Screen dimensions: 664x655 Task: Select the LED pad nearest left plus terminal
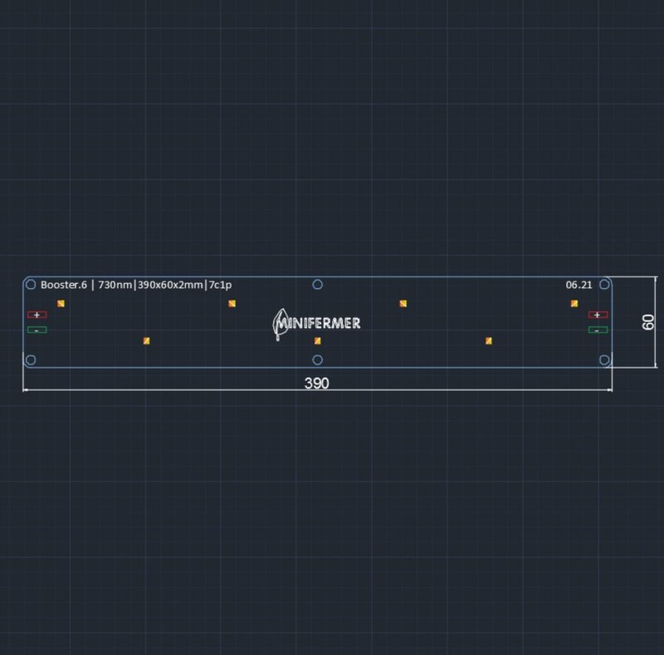[x=61, y=303]
